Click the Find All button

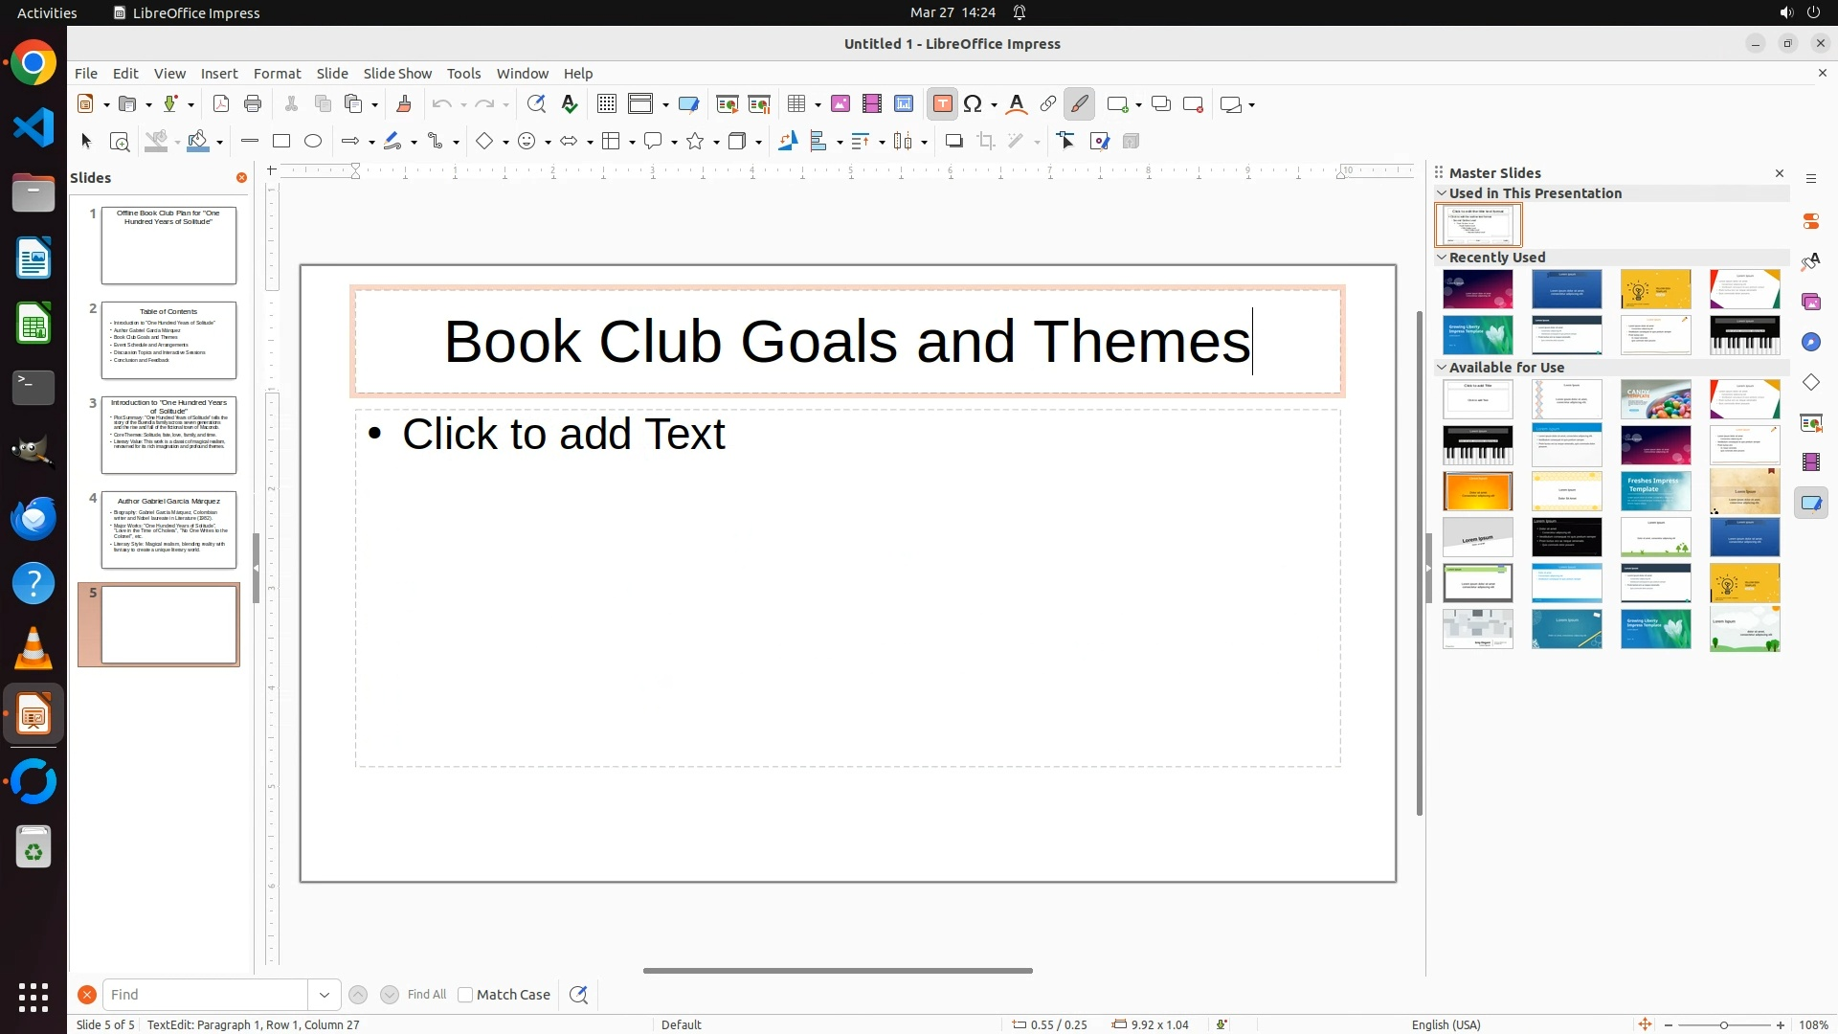[x=427, y=995]
